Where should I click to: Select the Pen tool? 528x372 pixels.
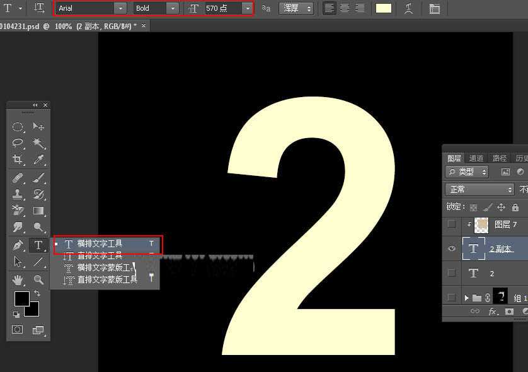pyautogui.click(x=19, y=246)
